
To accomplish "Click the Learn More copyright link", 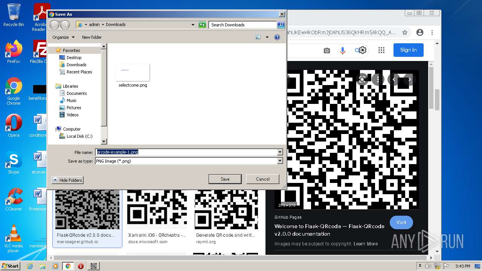I will click(x=366, y=244).
